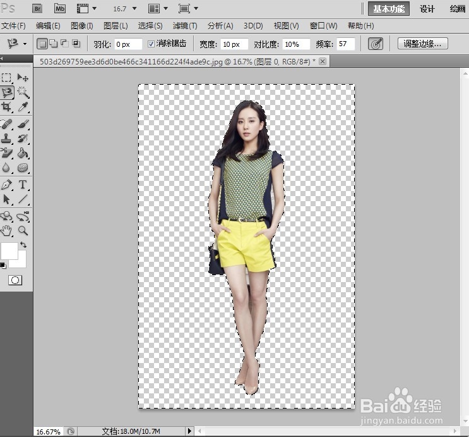Select the Type tool
This screenshot has height=437, width=469.
(23, 185)
